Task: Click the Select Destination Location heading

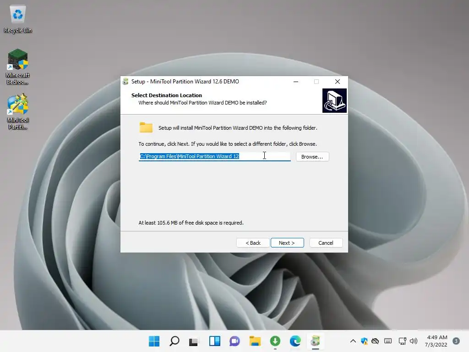Action: click(167, 95)
